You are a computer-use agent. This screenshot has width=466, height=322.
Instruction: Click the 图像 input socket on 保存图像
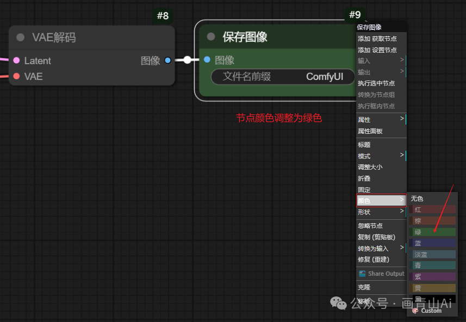point(207,60)
